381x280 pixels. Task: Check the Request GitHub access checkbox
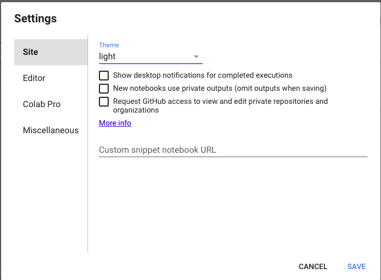104,102
